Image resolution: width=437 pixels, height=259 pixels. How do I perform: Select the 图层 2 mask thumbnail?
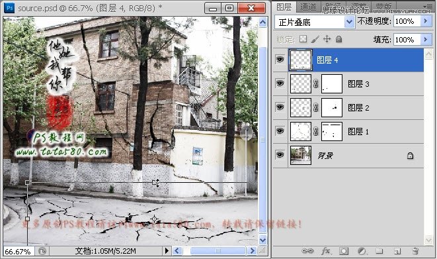(x=332, y=107)
